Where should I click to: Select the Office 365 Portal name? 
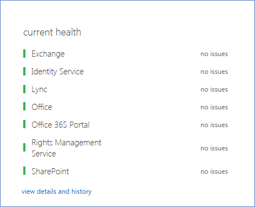[x=60, y=125]
